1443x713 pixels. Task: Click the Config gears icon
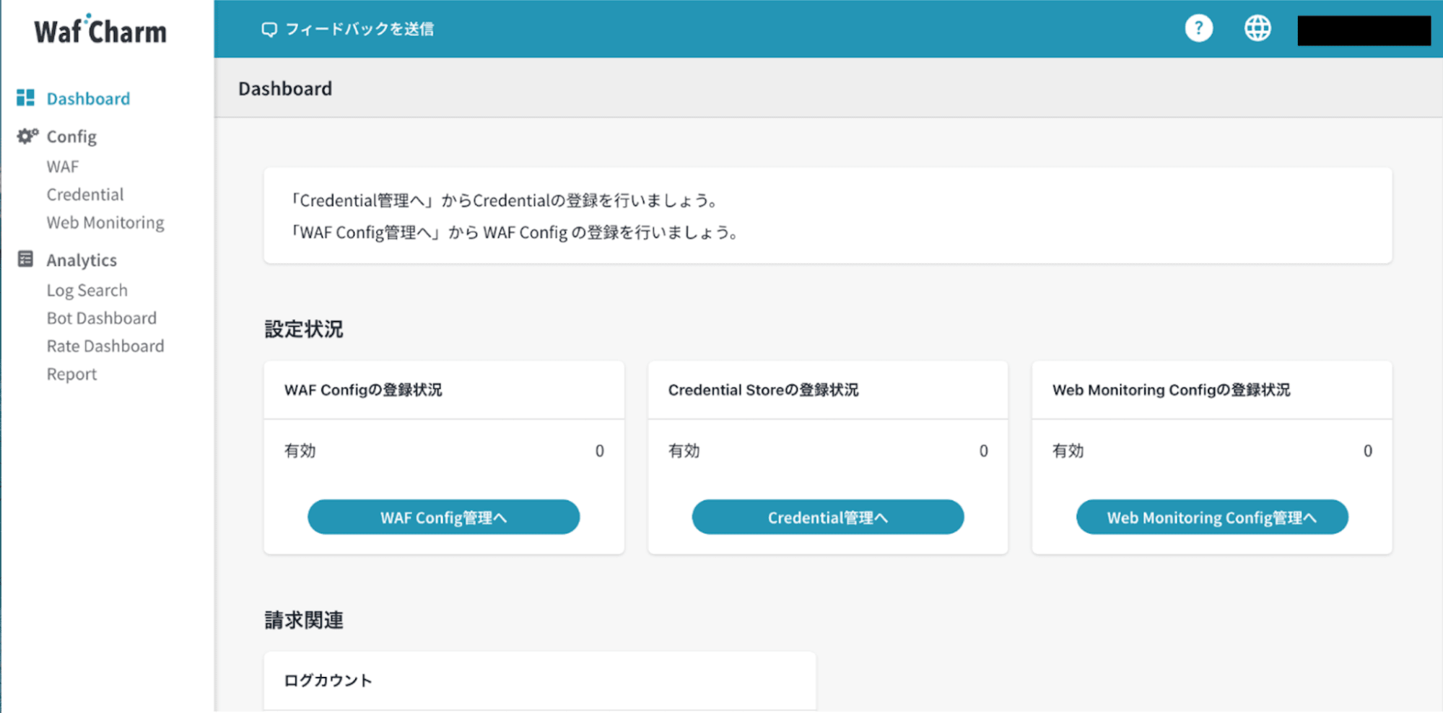click(x=27, y=136)
